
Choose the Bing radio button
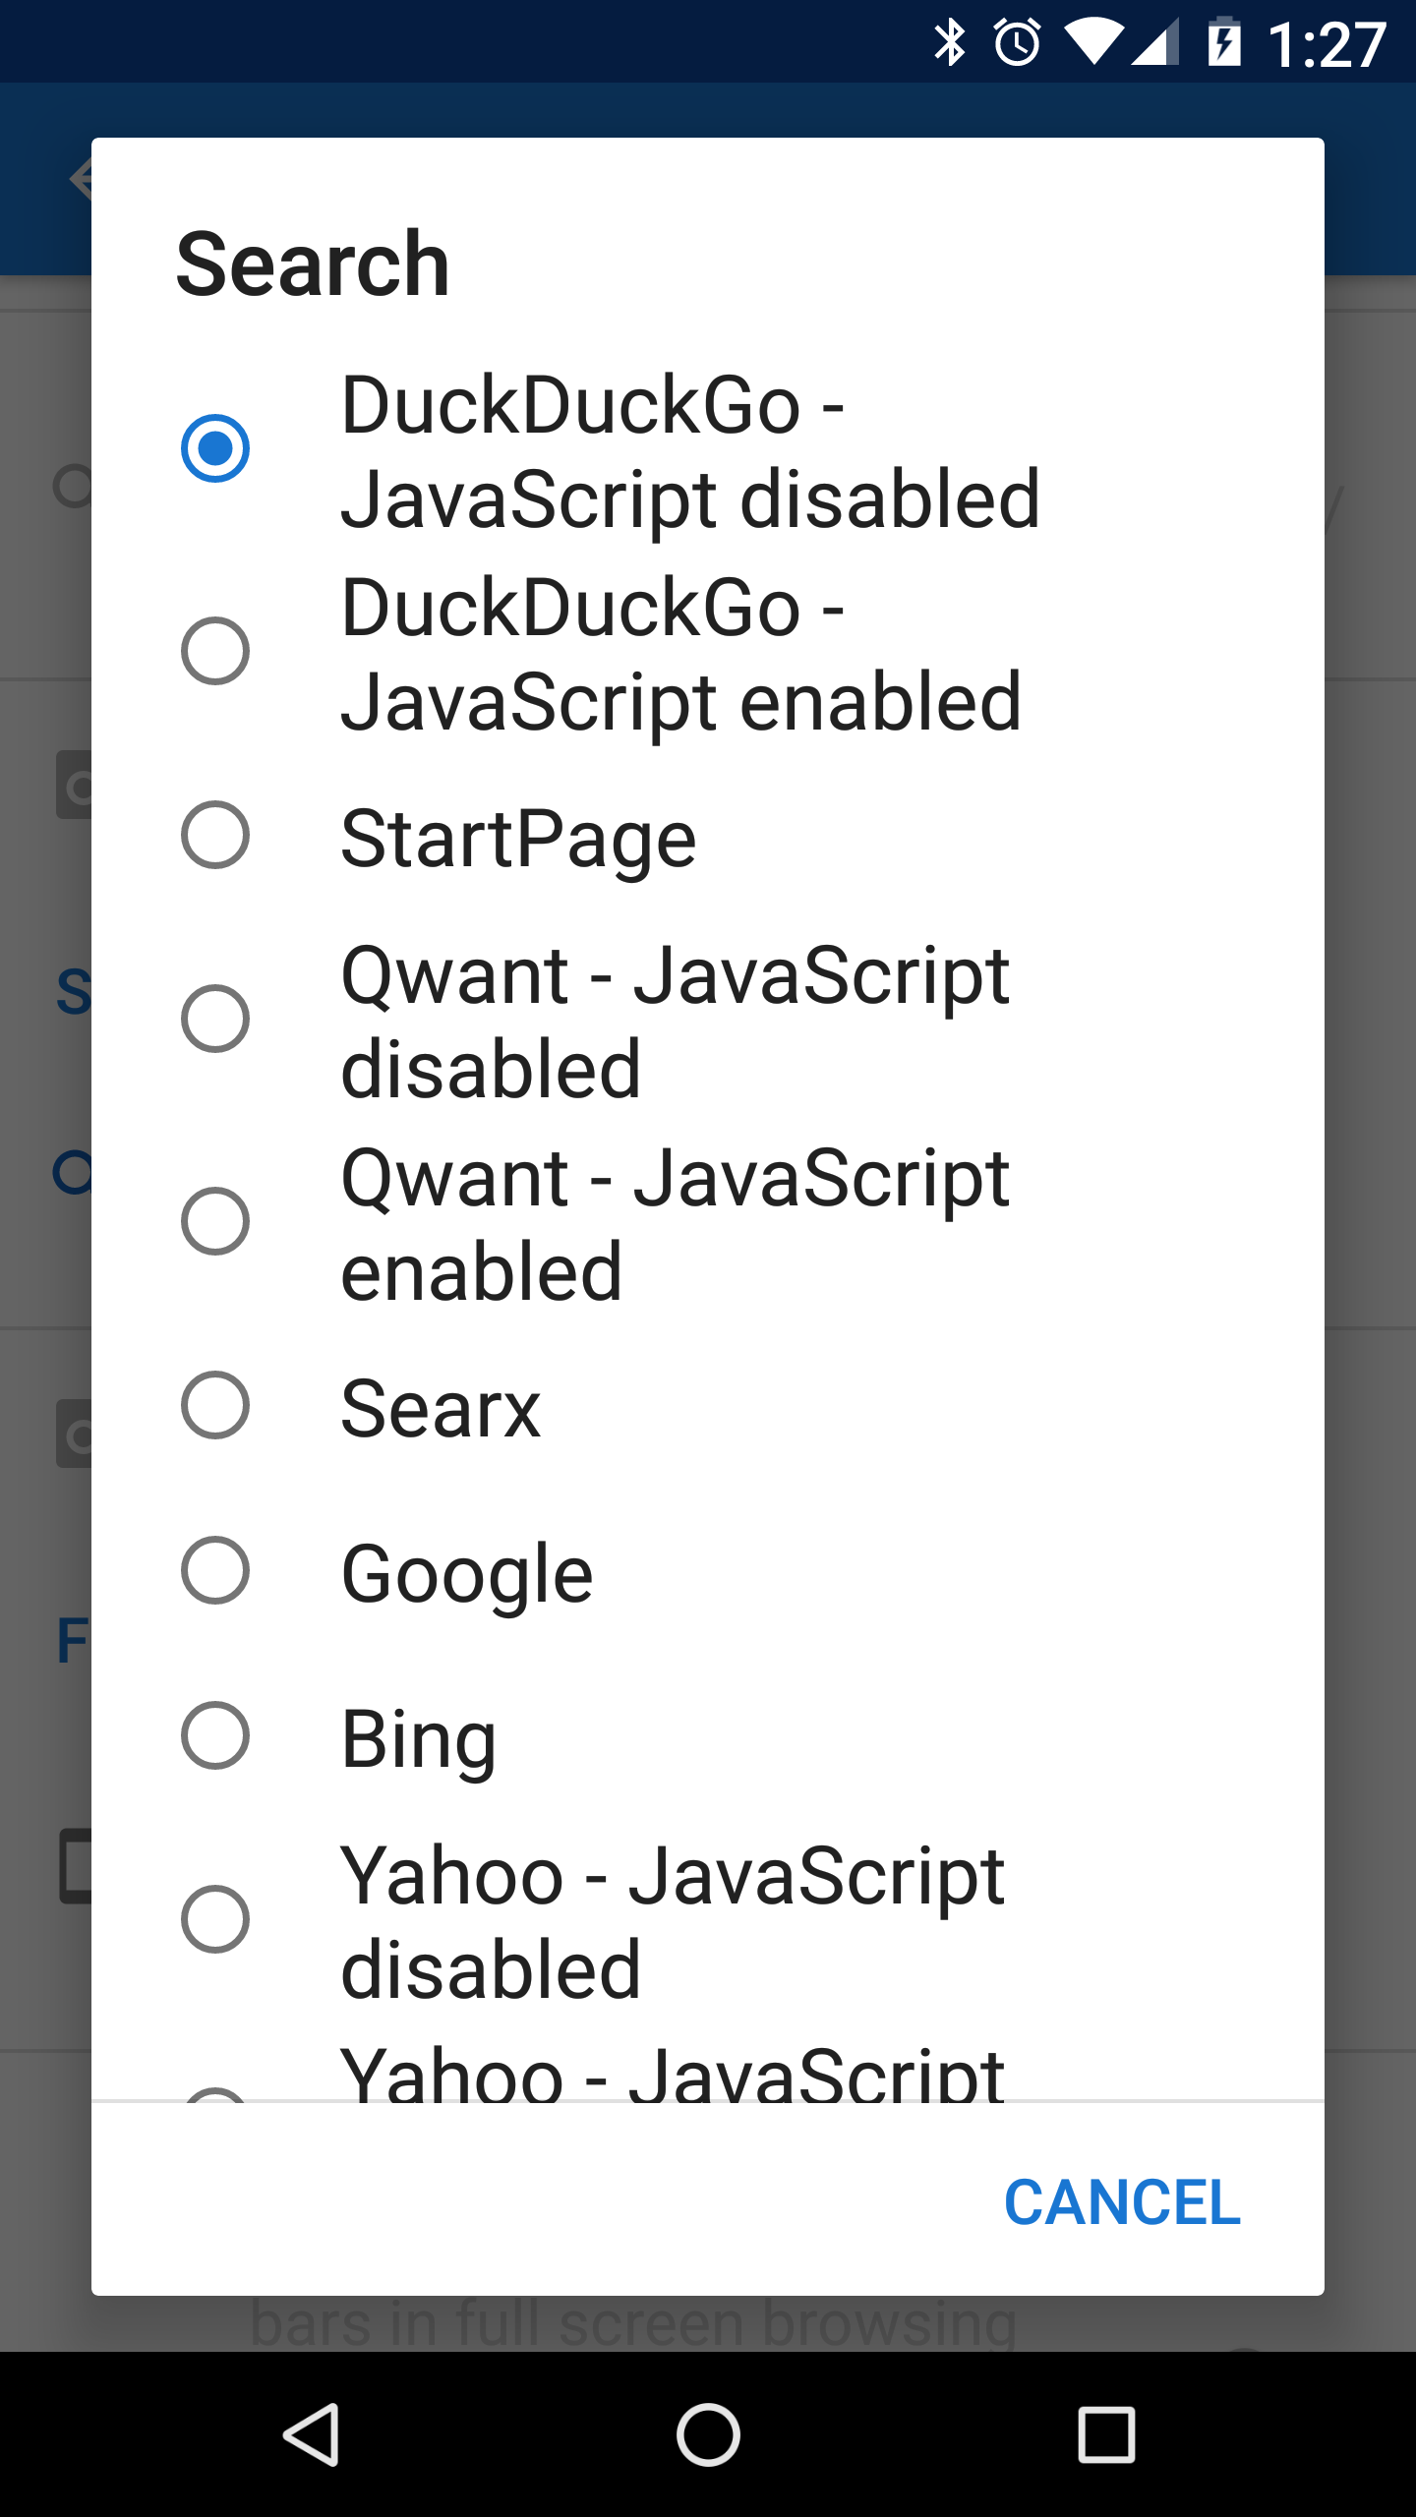(215, 1735)
